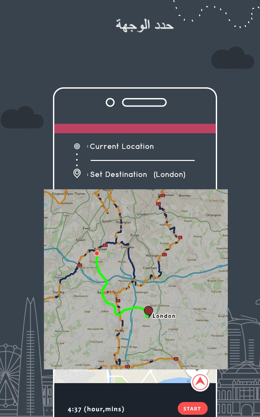Viewport: 260px width, 417px height.
Task: Click the red navigation compass arrow icon
Action: pos(200,382)
